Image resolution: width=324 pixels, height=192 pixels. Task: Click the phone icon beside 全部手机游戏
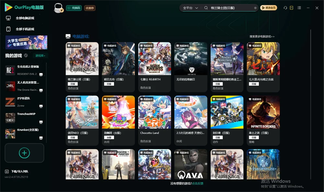coord(8,29)
